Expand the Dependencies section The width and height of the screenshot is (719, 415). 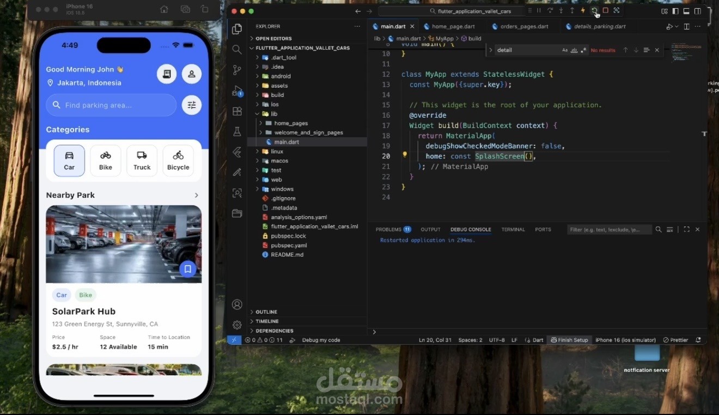307,331
